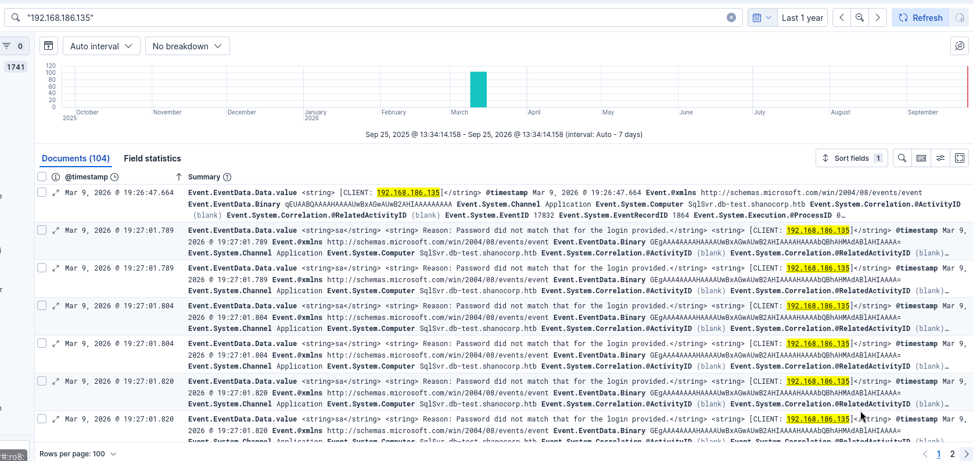Click the chart options icon at histogram right
Screen dimensions: 973x461
960,46
